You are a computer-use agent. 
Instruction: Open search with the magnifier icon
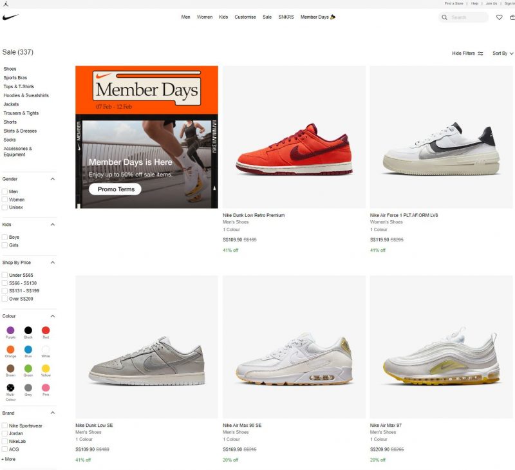coord(445,17)
